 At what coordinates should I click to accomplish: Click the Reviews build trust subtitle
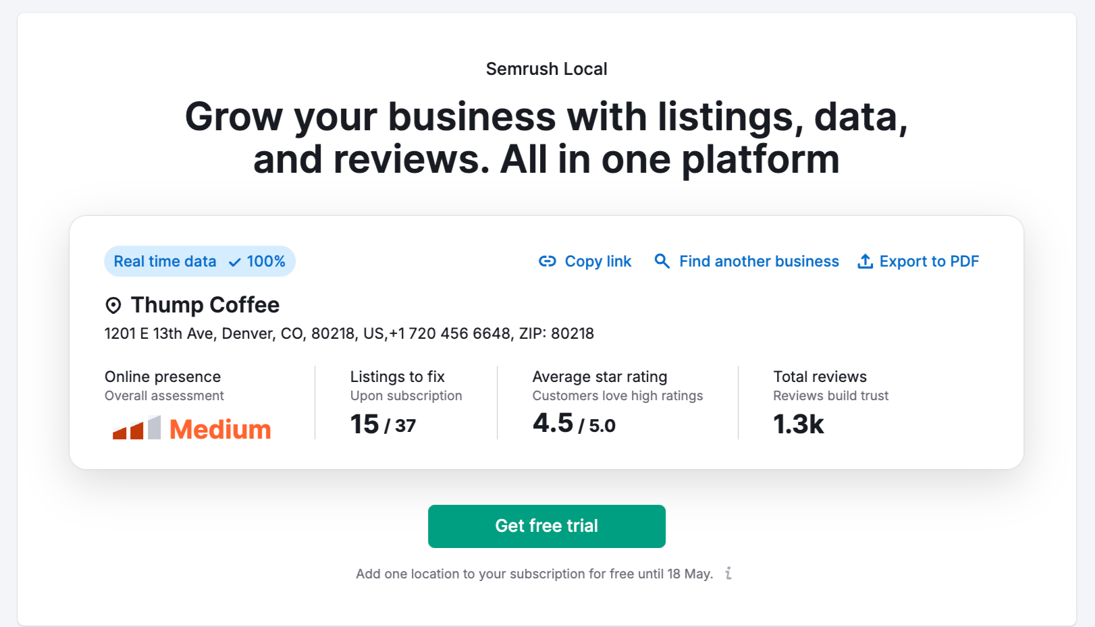830,396
